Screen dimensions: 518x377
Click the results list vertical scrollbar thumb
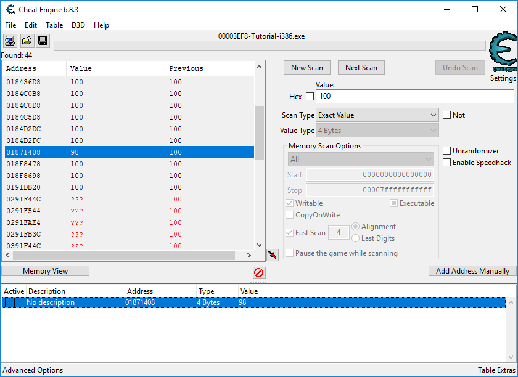[x=260, y=132]
